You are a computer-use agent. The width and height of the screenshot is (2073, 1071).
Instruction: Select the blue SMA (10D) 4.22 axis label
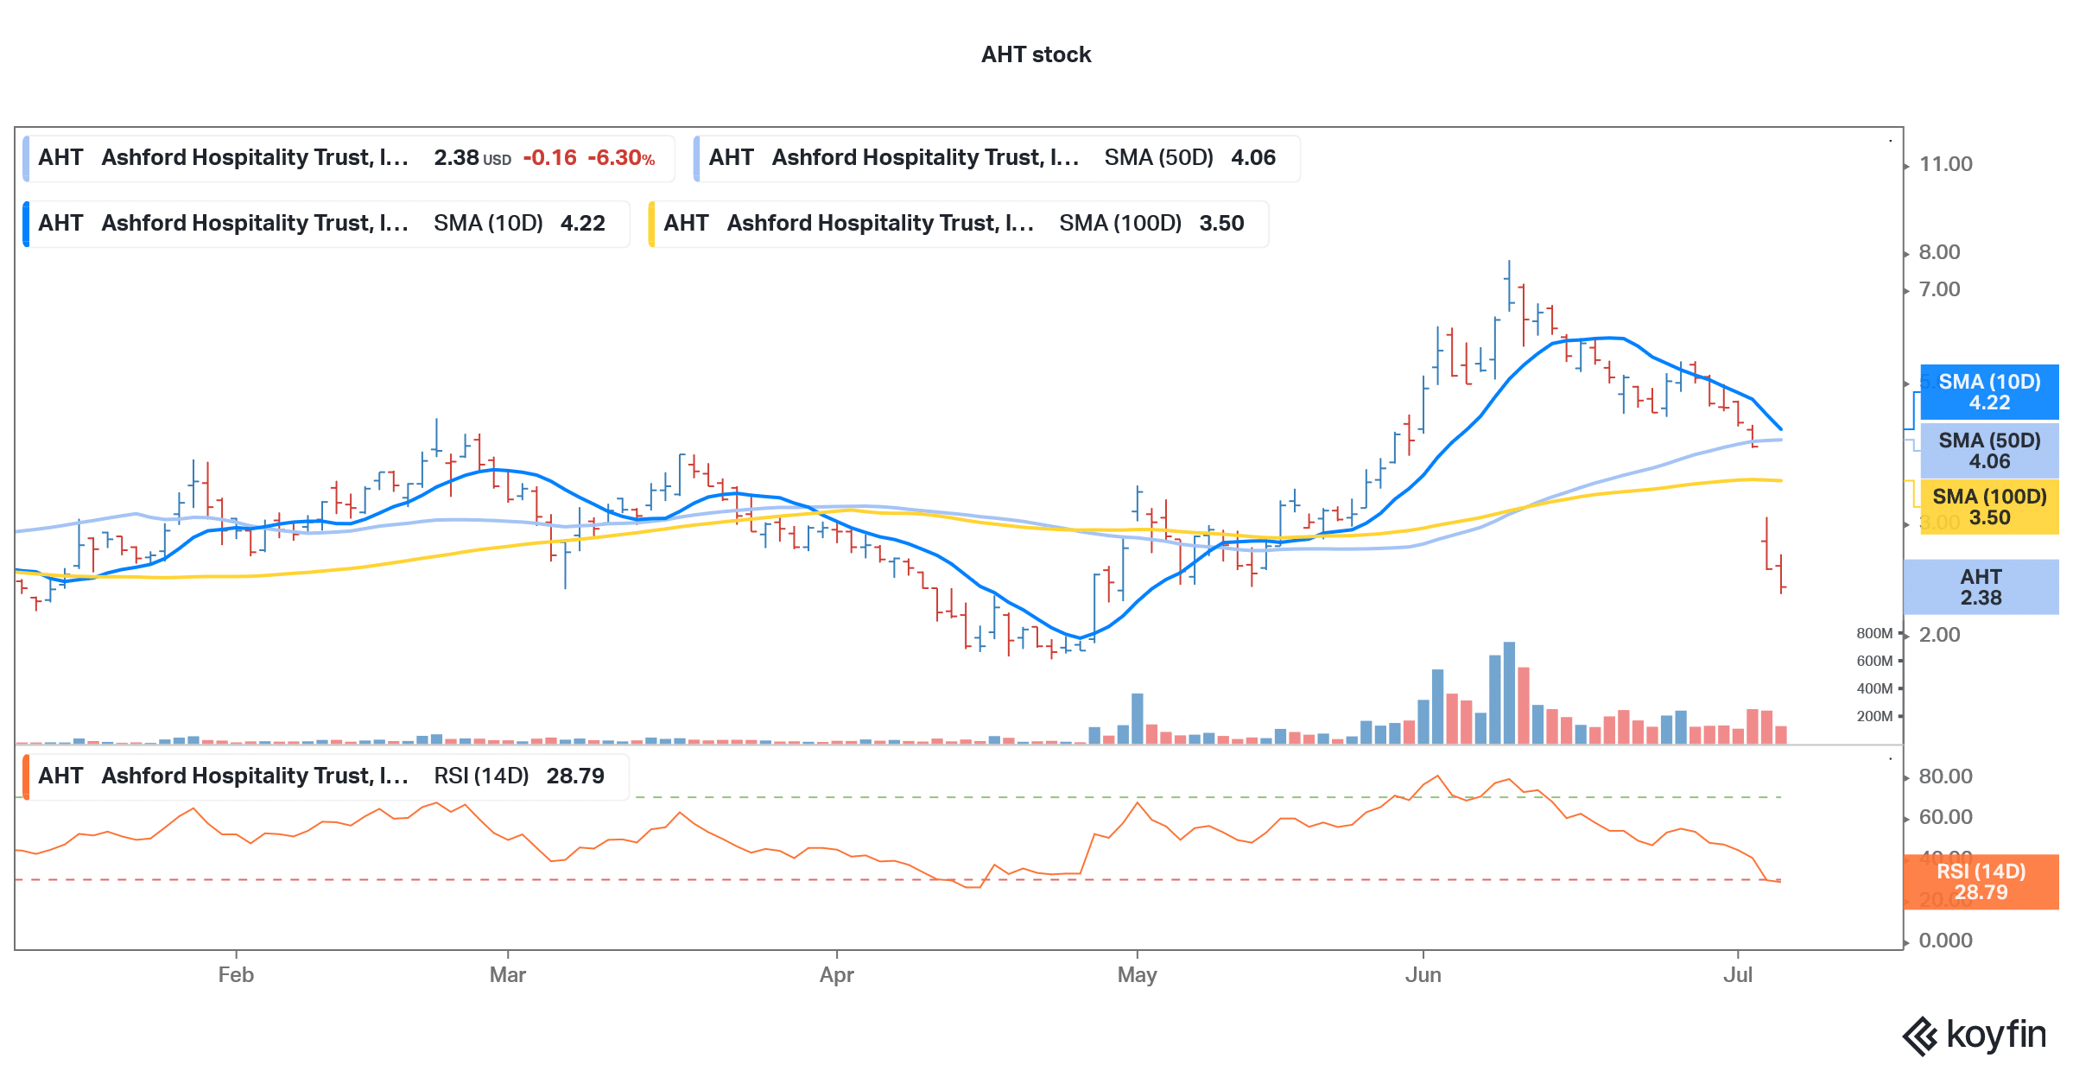tap(1989, 392)
